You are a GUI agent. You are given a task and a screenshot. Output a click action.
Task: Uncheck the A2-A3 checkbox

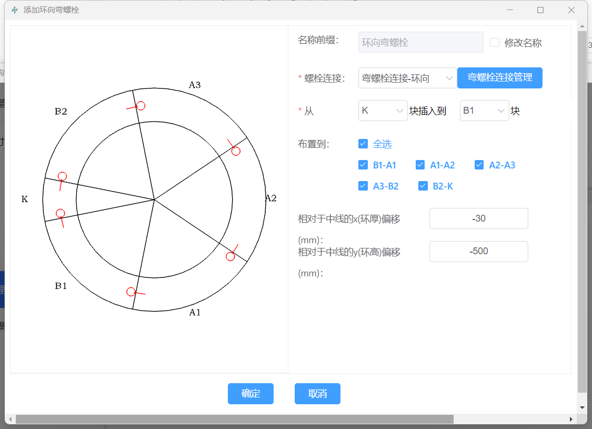pos(479,165)
